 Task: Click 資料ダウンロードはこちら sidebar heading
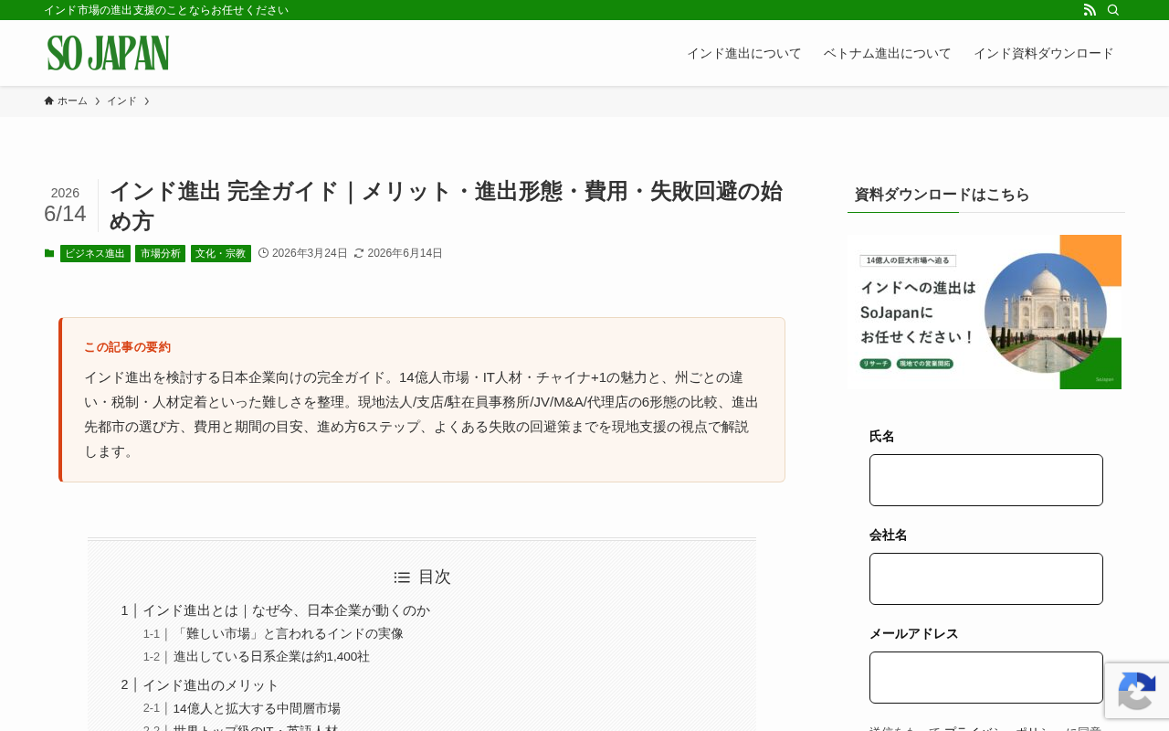pyautogui.click(x=942, y=195)
